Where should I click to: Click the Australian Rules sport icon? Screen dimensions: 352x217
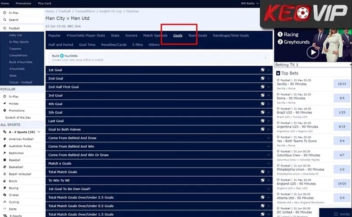click(x=4, y=146)
